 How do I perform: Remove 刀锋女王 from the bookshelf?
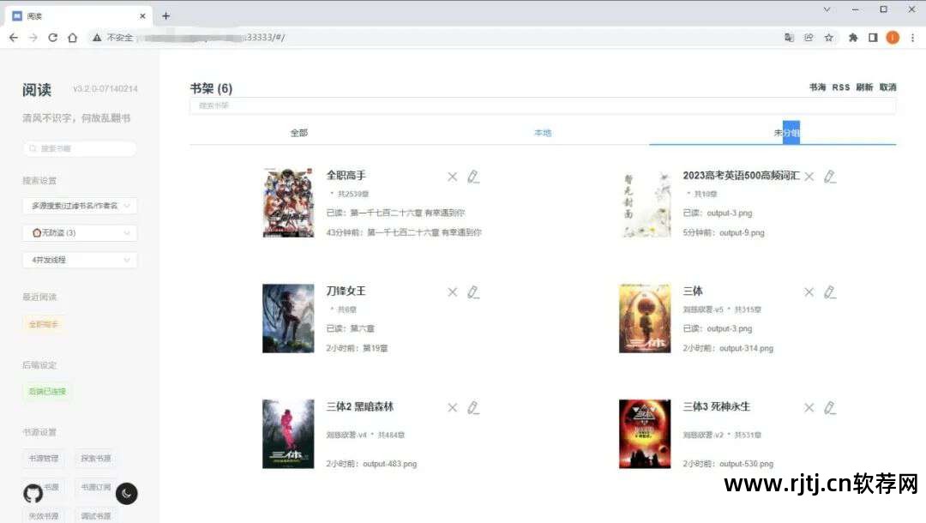(x=453, y=292)
